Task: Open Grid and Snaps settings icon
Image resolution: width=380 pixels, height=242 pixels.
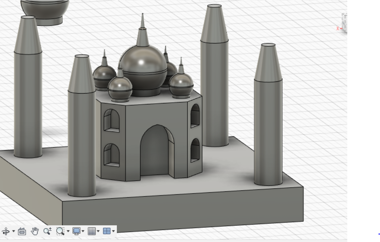Action: pos(92,231)
